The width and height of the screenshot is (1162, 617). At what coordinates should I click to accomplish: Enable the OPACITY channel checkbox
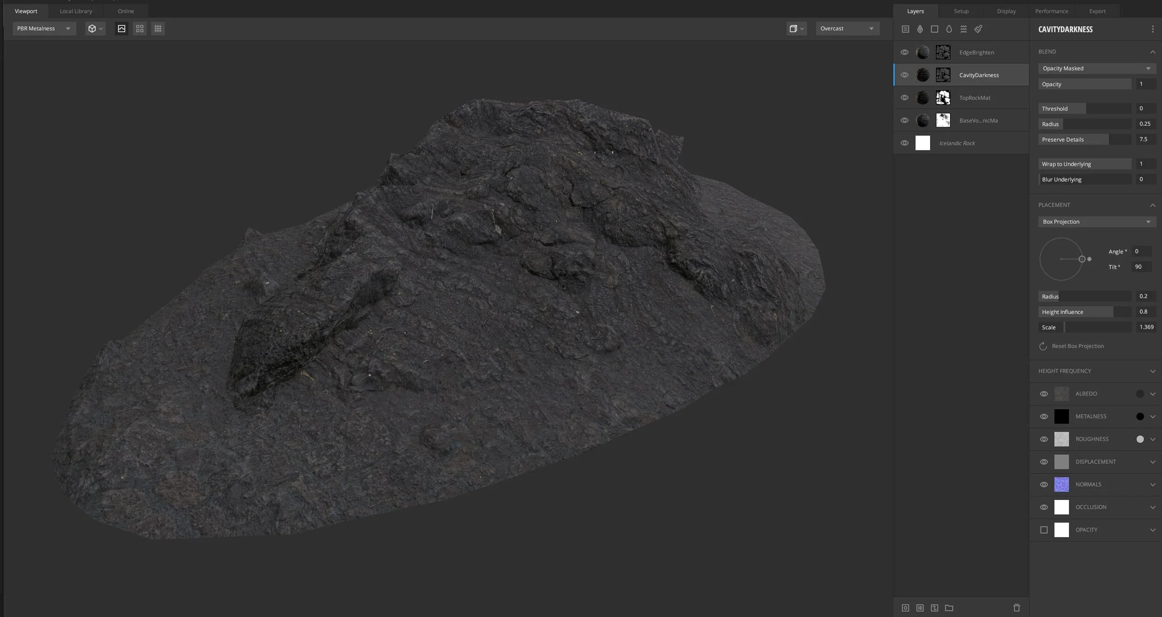click(1044, 530)
